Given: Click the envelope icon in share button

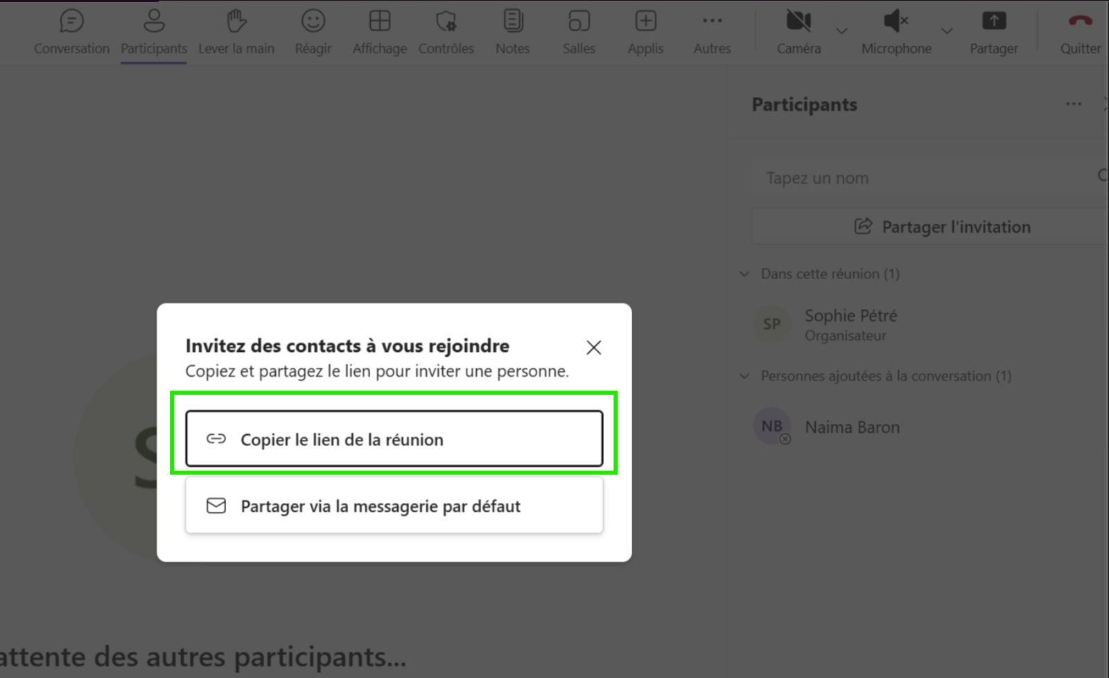Looking at the screenshot, I should 216,506.
